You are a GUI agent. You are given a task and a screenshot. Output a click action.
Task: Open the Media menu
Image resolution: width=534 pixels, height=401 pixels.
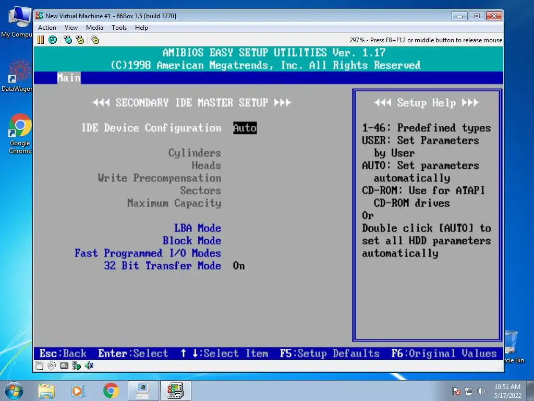94,28
